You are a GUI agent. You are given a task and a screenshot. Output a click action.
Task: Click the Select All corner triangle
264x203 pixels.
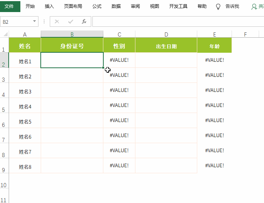(x=5, y=34)
